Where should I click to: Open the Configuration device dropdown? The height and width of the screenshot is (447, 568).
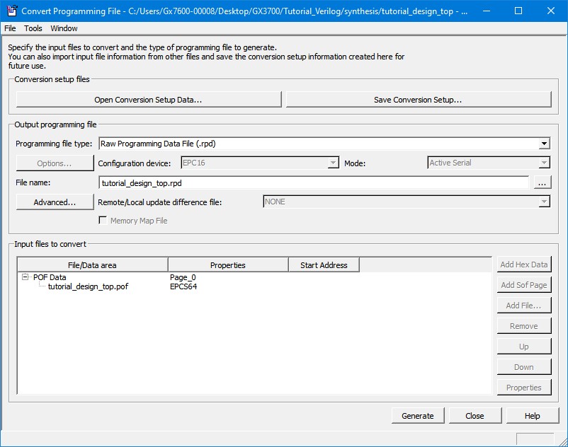(332, 163)
